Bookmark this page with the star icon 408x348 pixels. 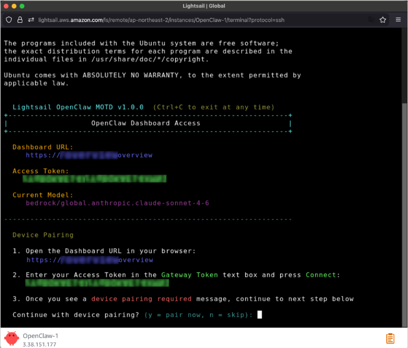[383, 20]
